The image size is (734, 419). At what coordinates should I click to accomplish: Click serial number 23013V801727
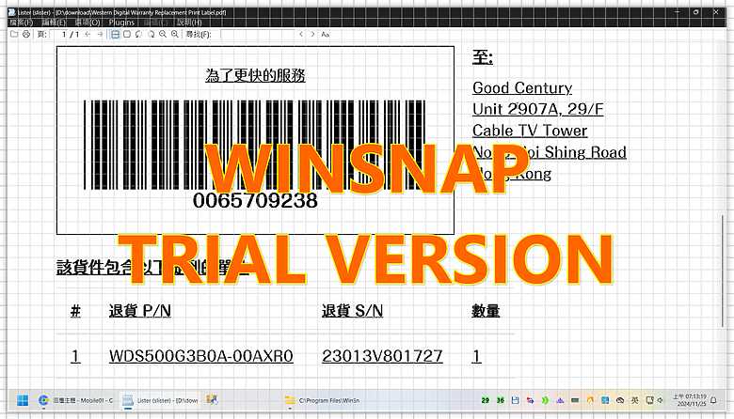(382, 356)
